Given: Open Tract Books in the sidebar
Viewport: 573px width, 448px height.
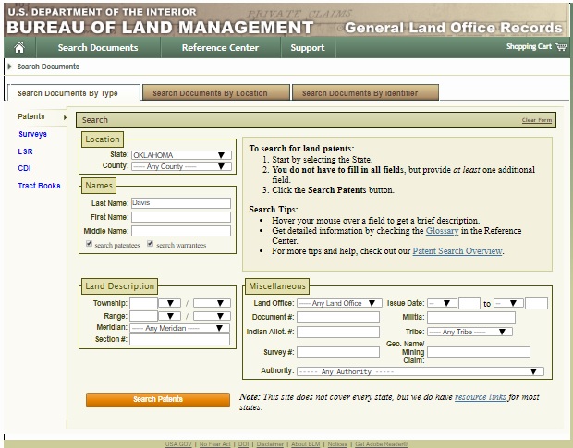Looking at the screenshot, I should click(39, 186).
